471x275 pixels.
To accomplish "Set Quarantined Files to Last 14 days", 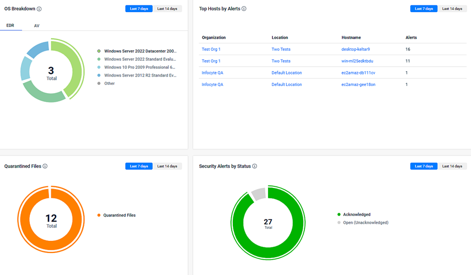I will (x=167, y=166).
